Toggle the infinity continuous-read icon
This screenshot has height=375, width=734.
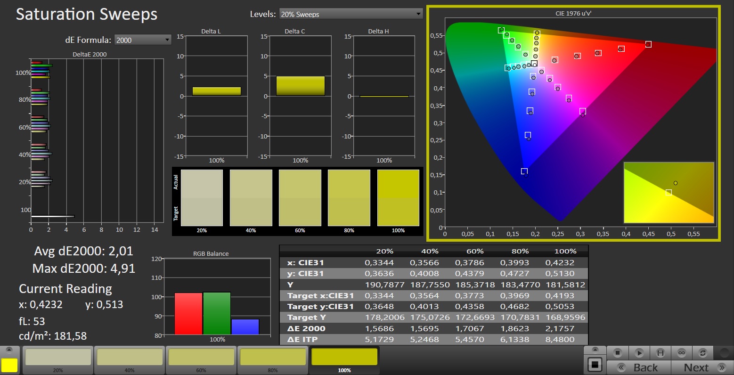tap(681, 353)
